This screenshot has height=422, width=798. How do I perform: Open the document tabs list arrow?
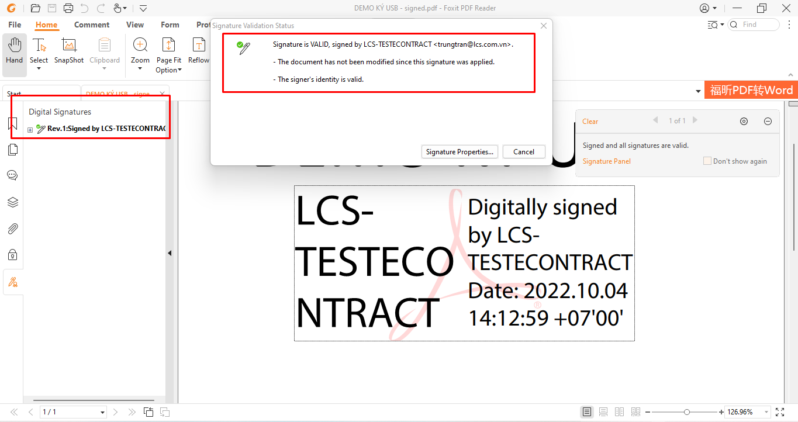coord(698,92)
